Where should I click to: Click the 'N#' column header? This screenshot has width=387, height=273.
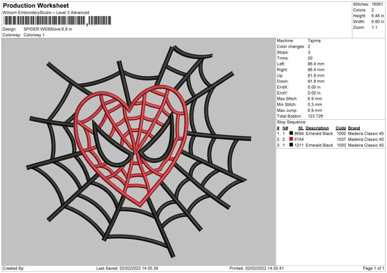click(x=285, y=128)
